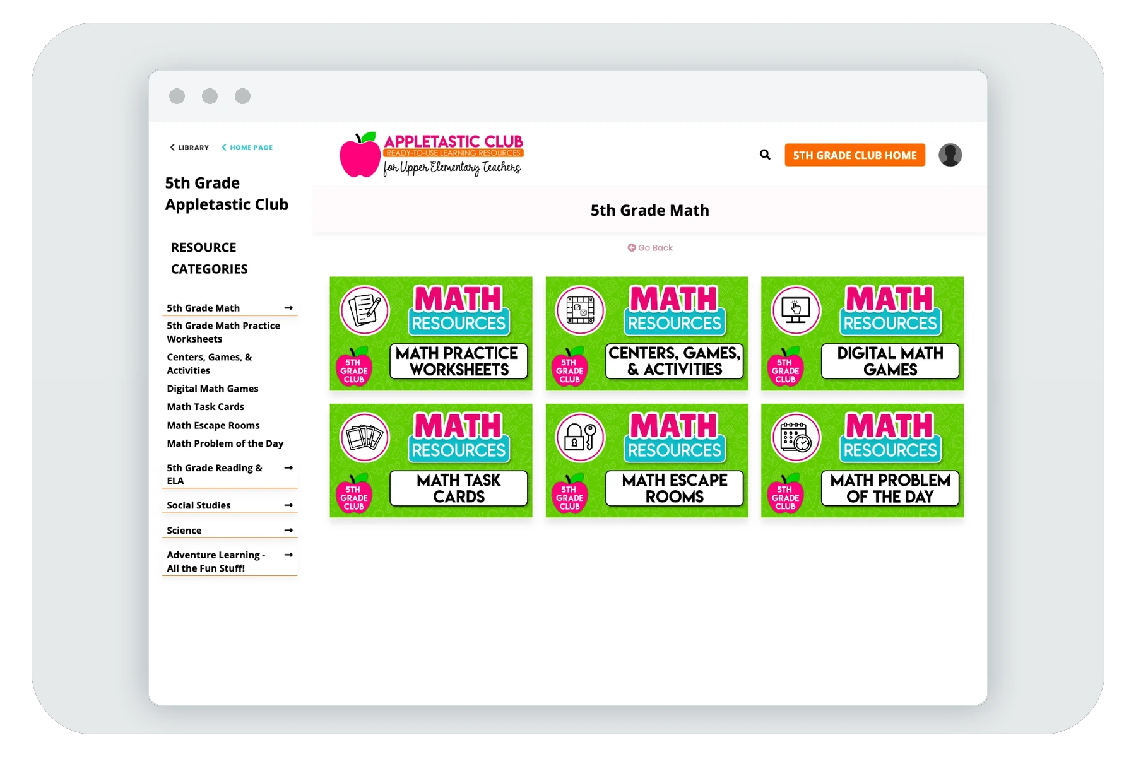Image resolution: width=1136 pixels, height=757 pixels.
Task: Click the Appletastic Club apple logo
Action: [x=360, y=155]
